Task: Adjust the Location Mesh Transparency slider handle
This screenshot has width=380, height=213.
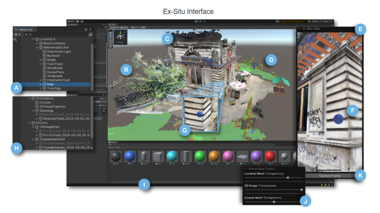Action: [x=287, y=178]
